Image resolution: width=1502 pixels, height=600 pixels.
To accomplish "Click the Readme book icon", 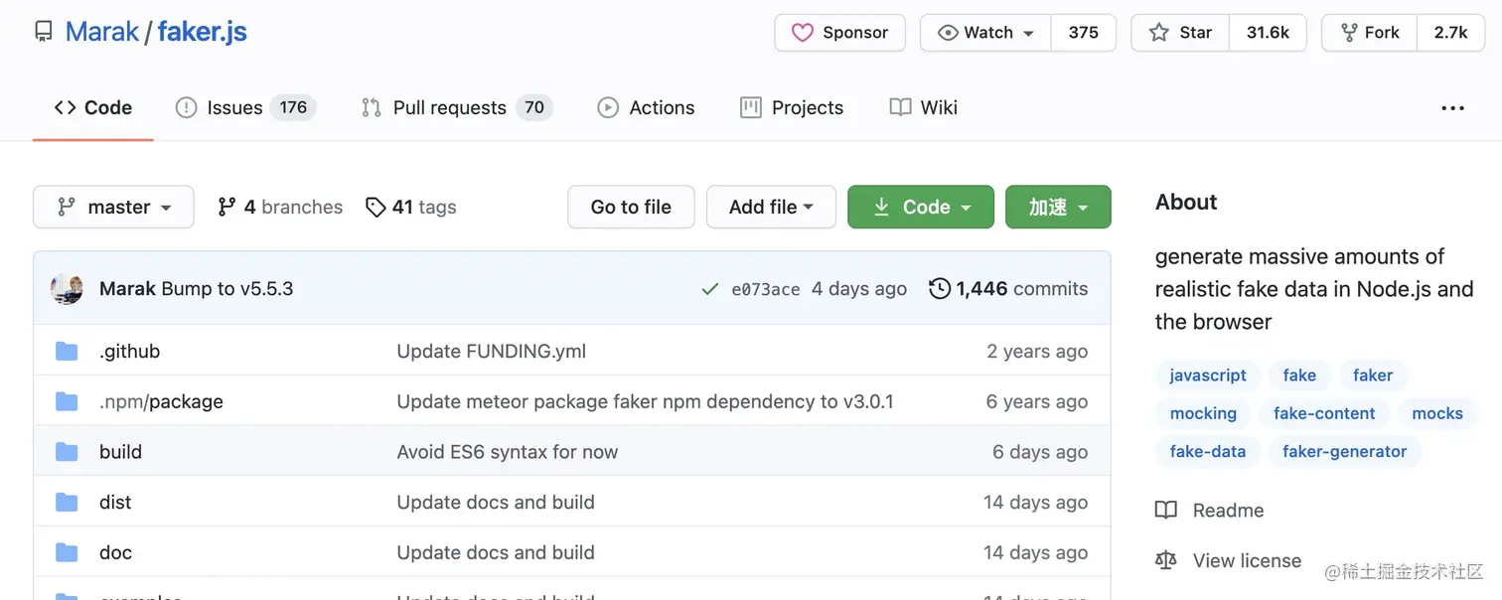I will tap(1165, 510).
